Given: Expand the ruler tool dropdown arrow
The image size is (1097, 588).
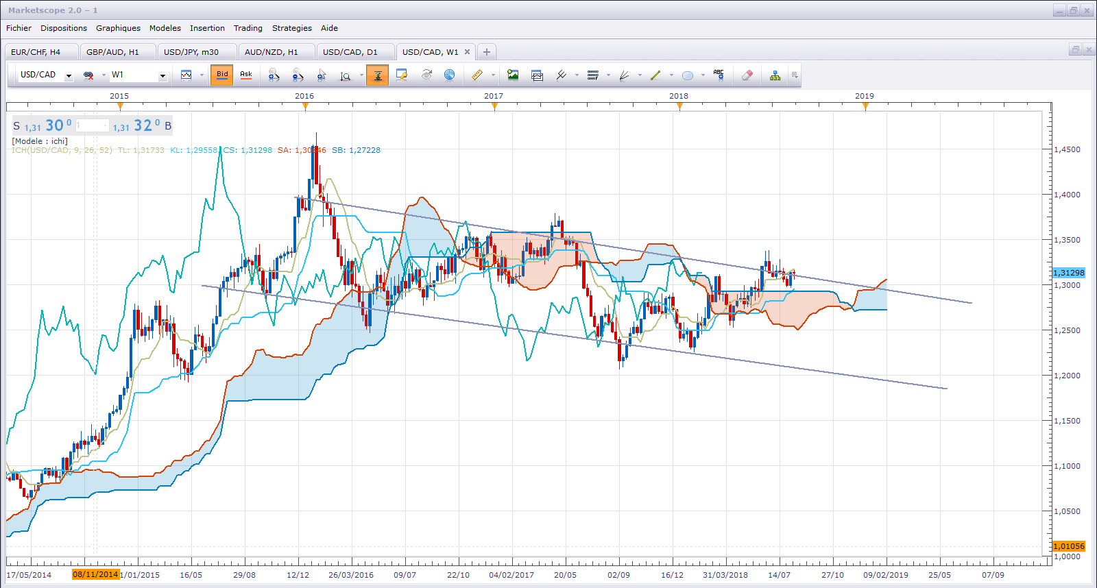Looking at the screenshot, I should click(x=493, y=75).
